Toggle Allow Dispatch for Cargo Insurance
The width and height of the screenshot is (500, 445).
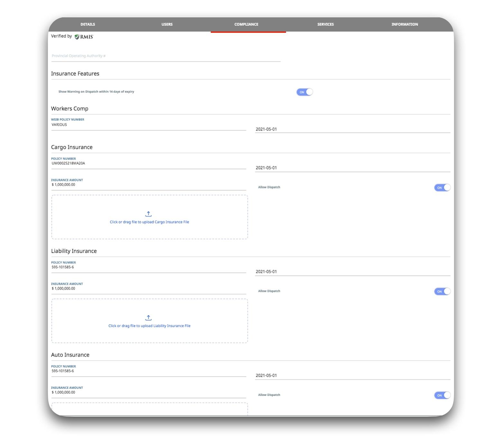(x=442, y=187)
